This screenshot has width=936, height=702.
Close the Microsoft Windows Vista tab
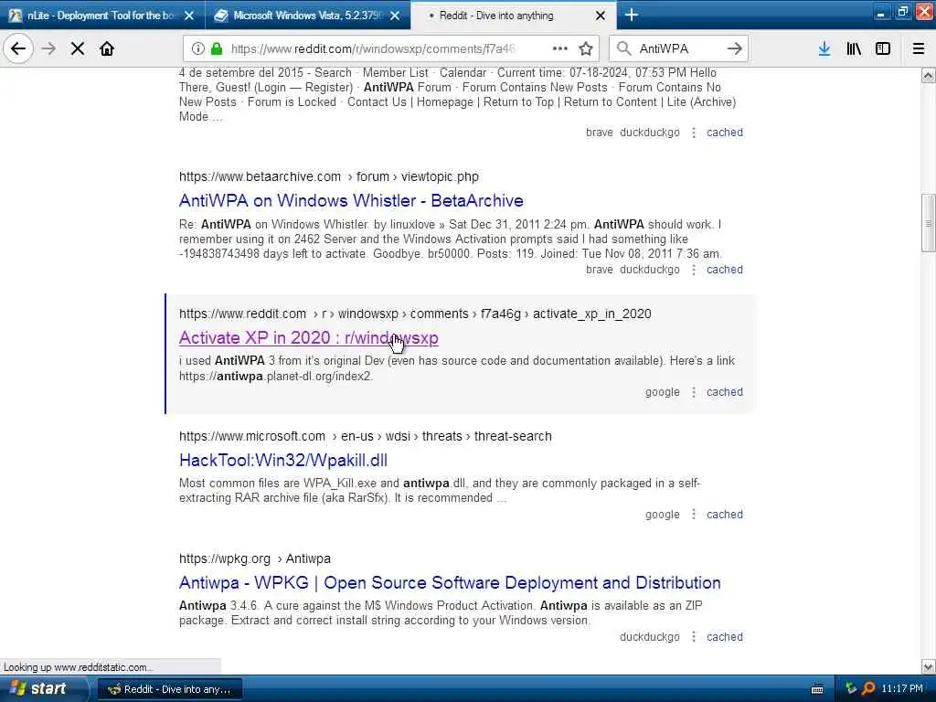click(x=395, y=16)
